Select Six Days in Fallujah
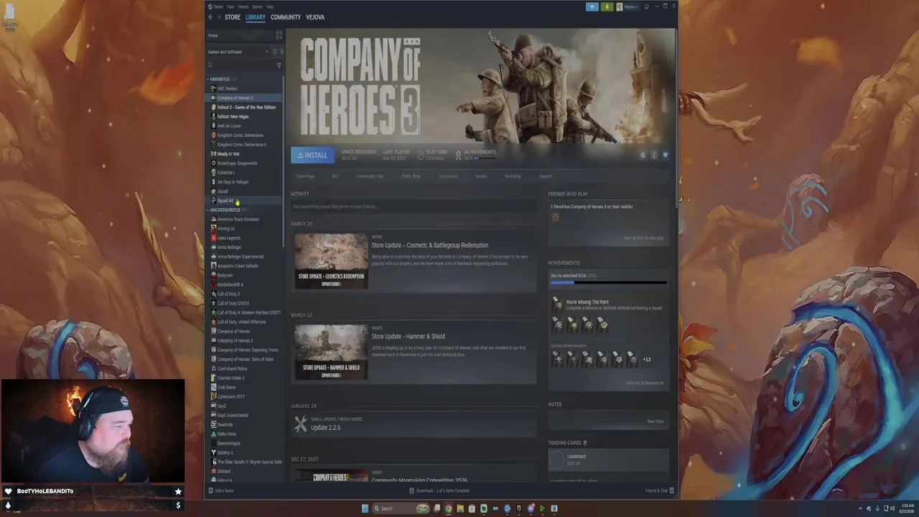Screen dimensions: 919x517 pos(233,182)
